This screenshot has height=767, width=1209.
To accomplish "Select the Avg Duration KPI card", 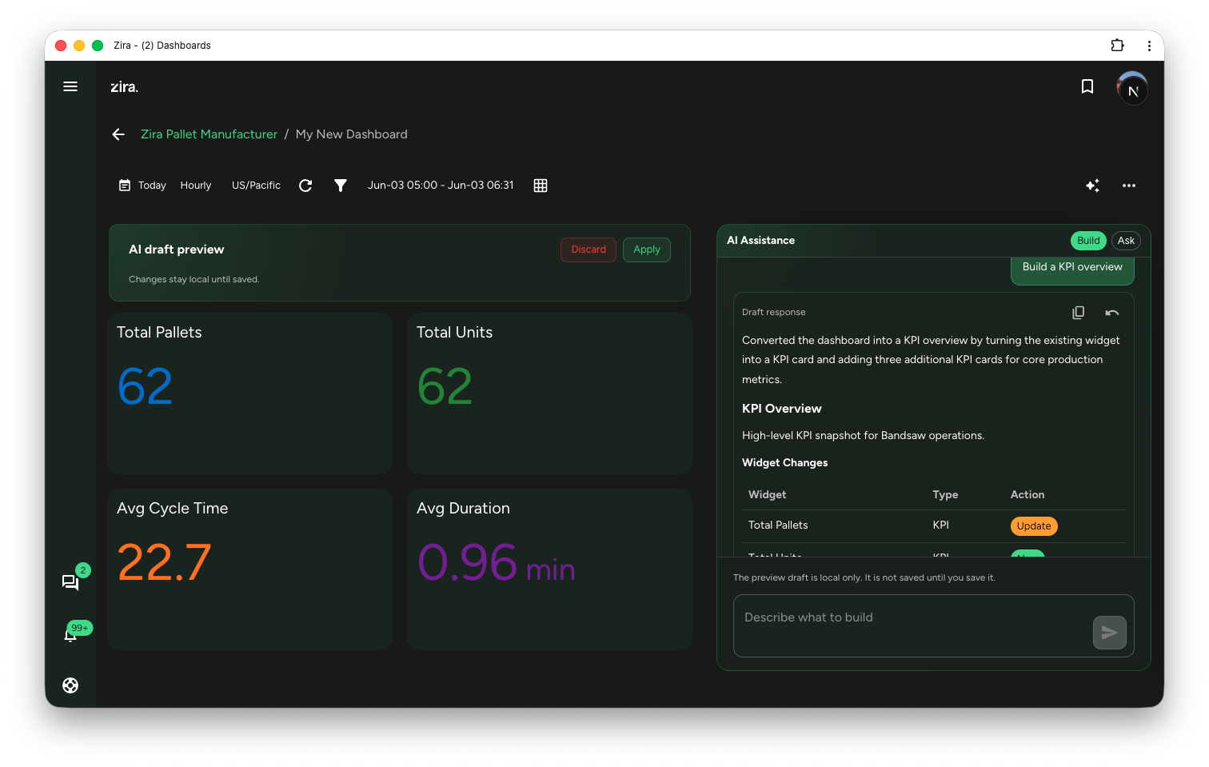I will (549, 569).
